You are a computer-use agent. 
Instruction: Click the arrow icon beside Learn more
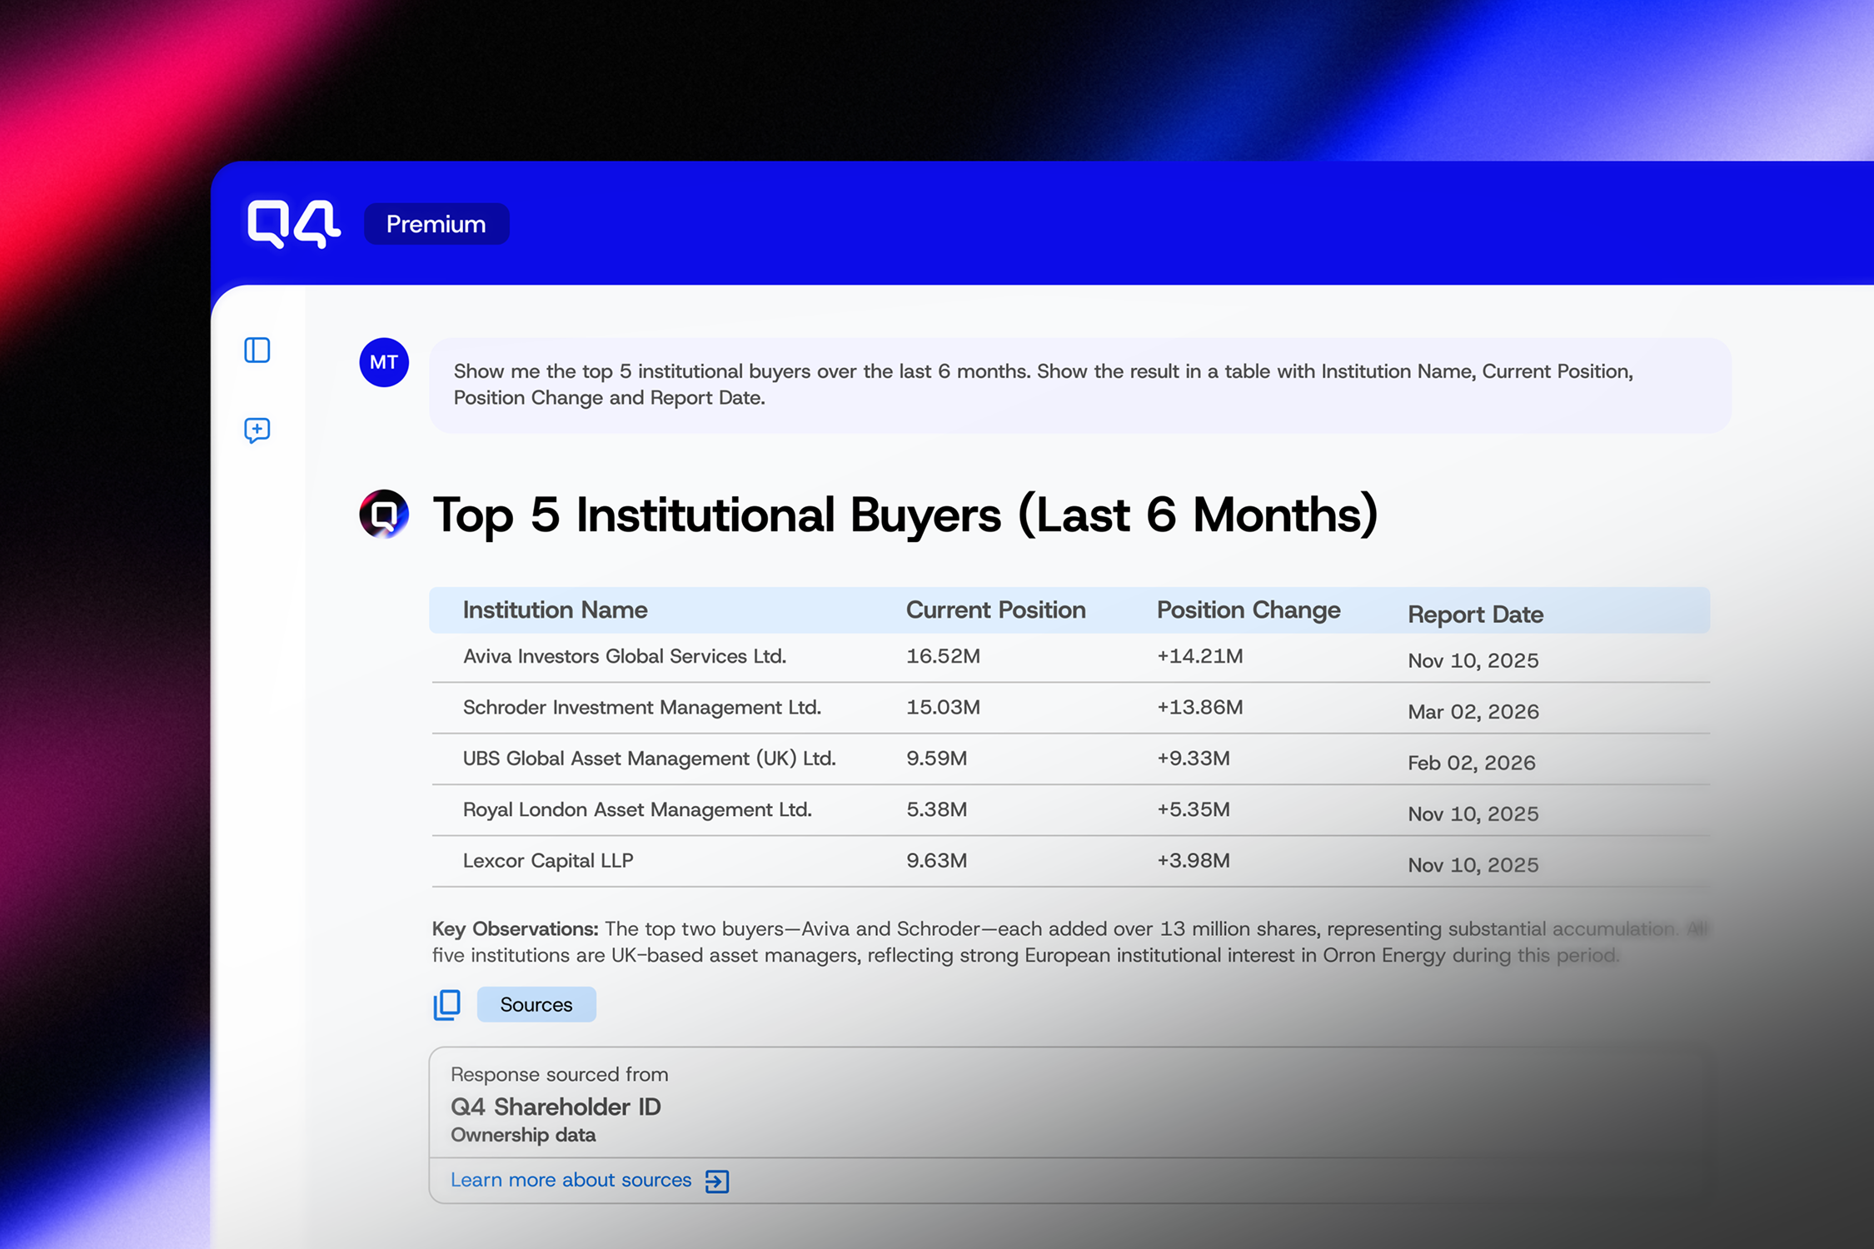[x=717, y=1181]
